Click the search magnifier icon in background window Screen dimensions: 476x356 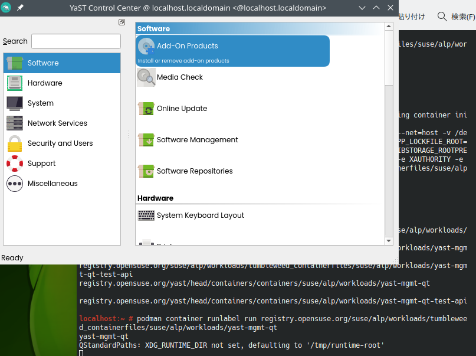442,17
